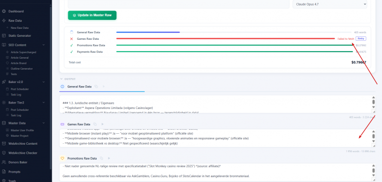Click the Master Data database icon
382x182 pixels.
pos(3,123)
